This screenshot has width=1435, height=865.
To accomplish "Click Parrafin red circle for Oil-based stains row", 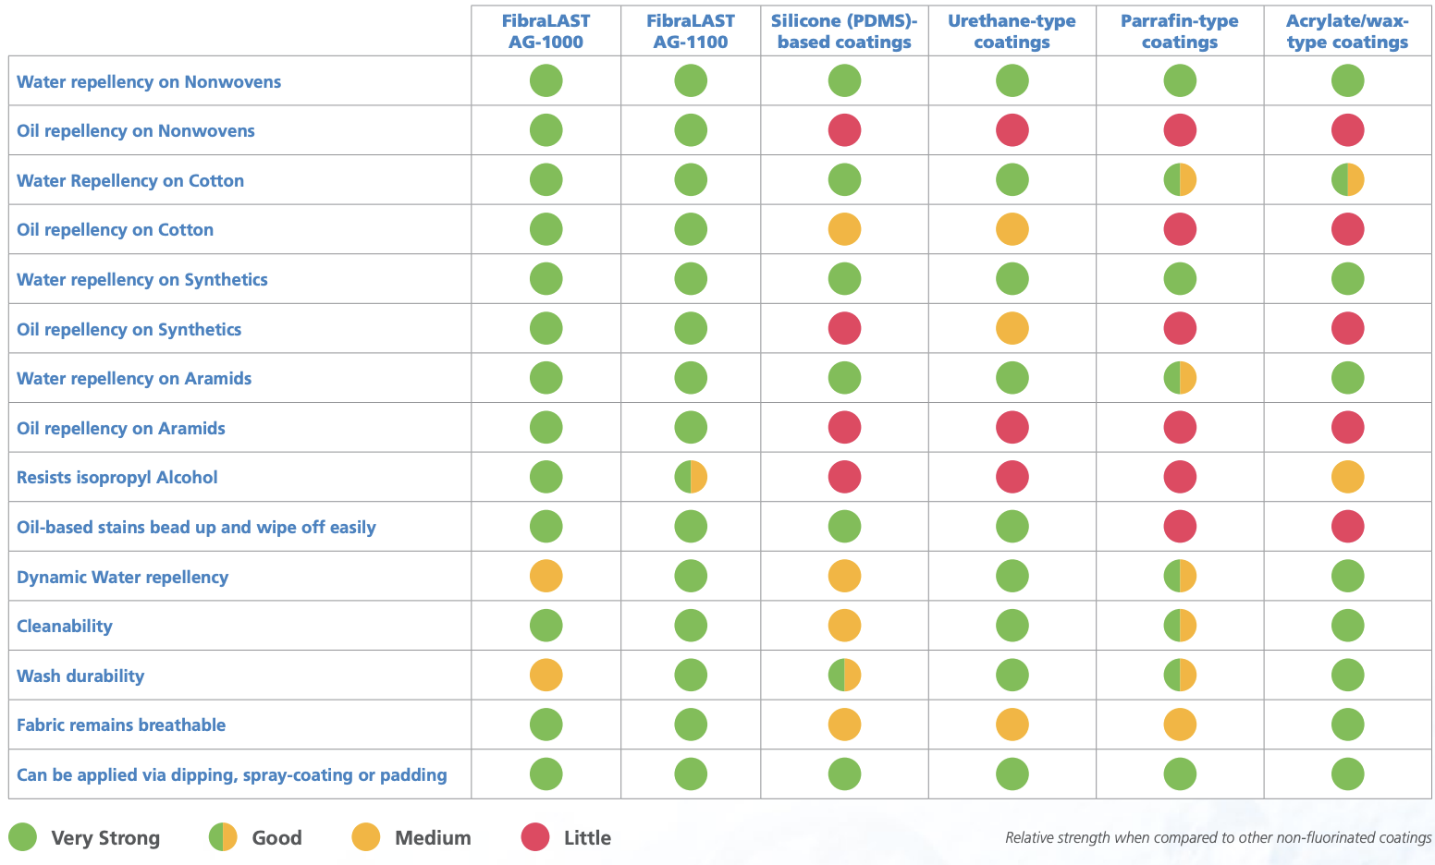I will [1180, 527].
